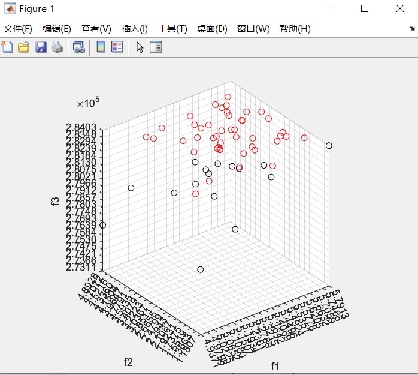The image size is (418, 375).
Task: Select the rightmost red data marker
Action: tap(304, 138)
